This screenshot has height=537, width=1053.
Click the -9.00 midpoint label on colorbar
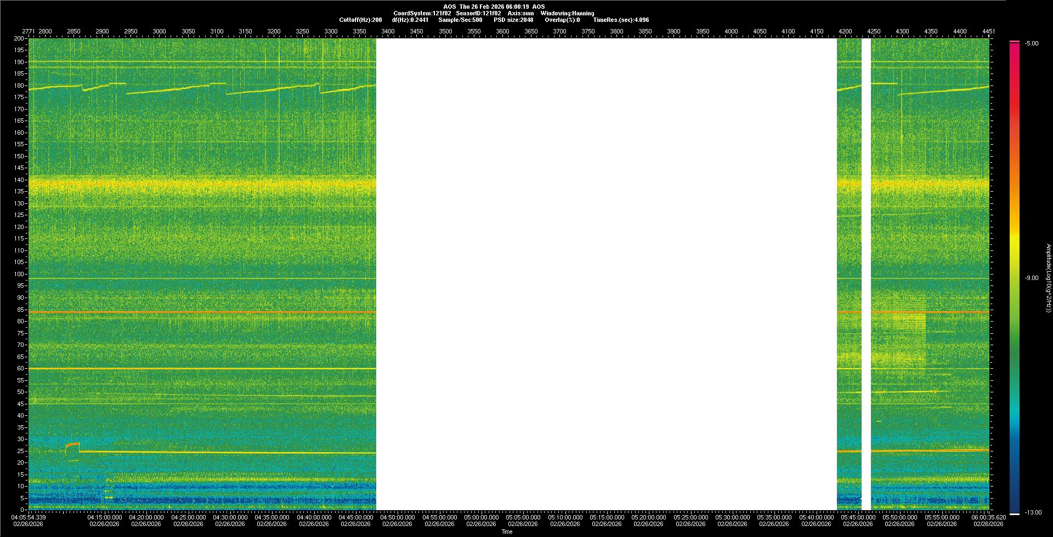[x=1032, y=278]
